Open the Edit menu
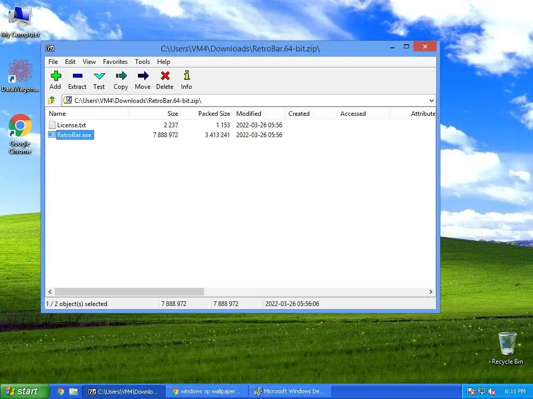533x399 pixels. point(70,62)
